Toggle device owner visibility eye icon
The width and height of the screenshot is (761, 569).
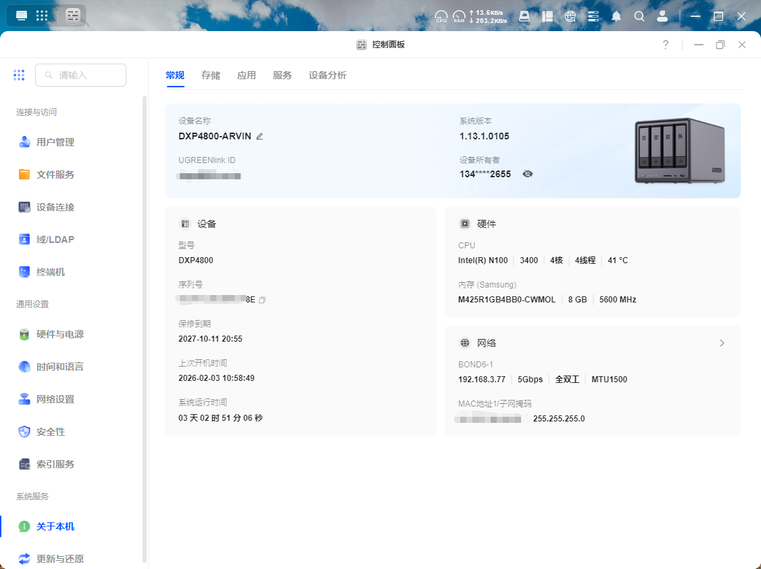(x=528, y=174)
